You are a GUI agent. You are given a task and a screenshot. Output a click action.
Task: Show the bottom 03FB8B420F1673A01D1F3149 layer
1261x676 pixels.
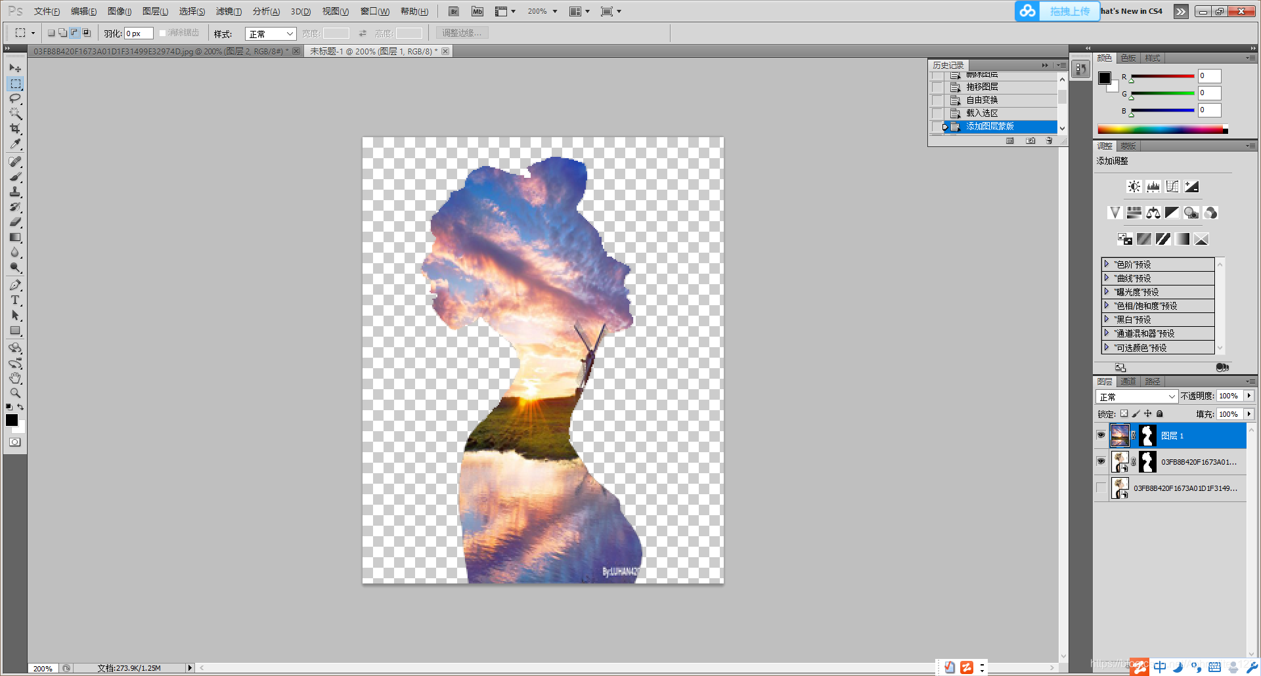(1101, 488)
